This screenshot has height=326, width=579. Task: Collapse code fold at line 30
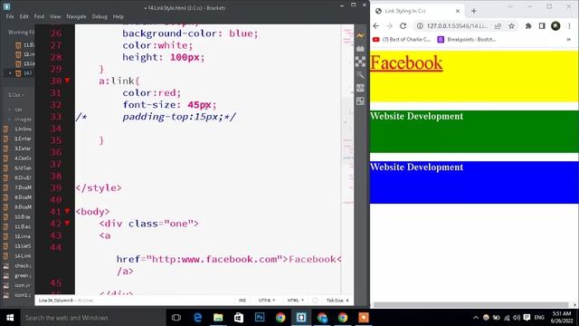[67, 81]
